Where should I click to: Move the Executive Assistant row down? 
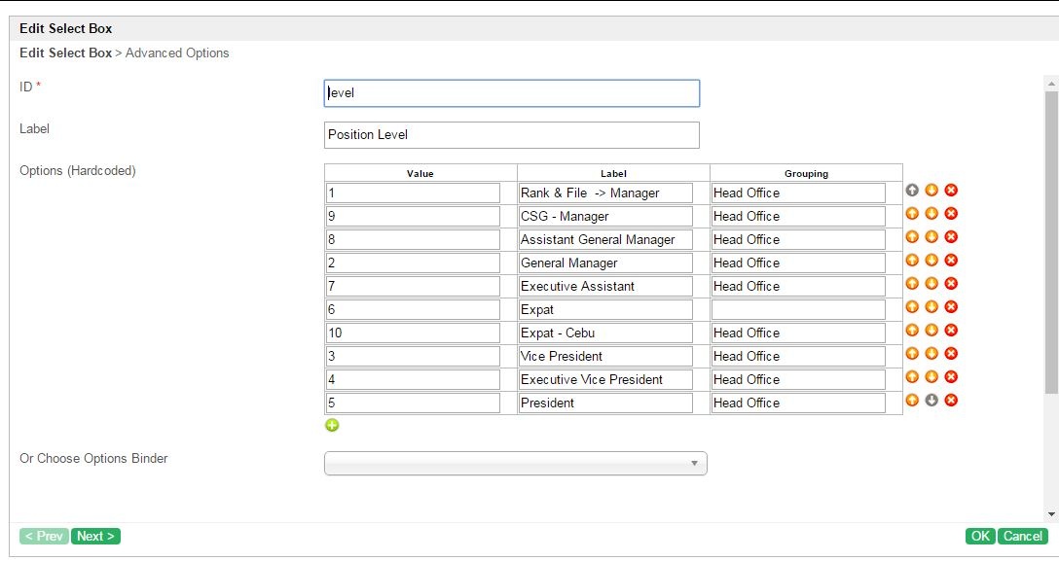[931, 284]
